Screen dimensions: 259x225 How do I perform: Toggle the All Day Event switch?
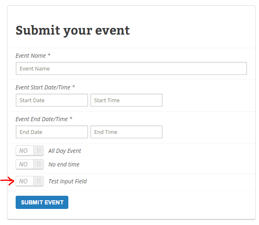(x=30, y=151)
